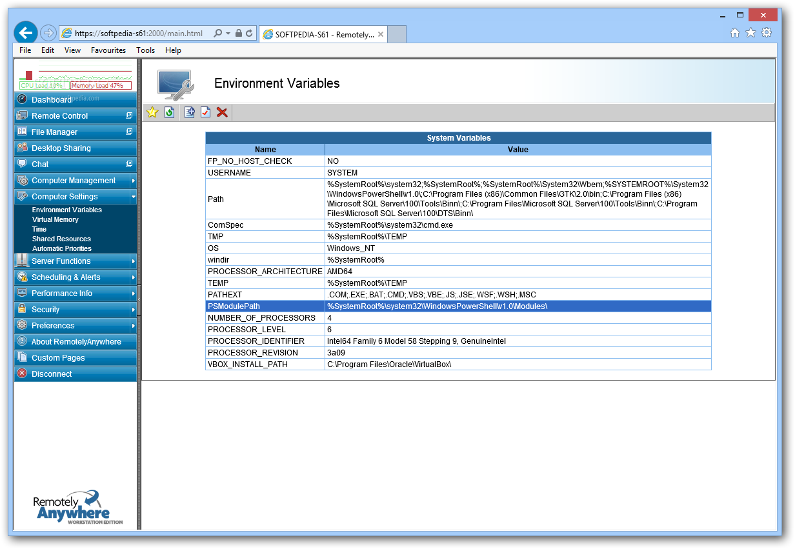Select the SOFTPEDIA-S61 browser tab
This screenshot has height=549, width=795.
coord(324,34)
